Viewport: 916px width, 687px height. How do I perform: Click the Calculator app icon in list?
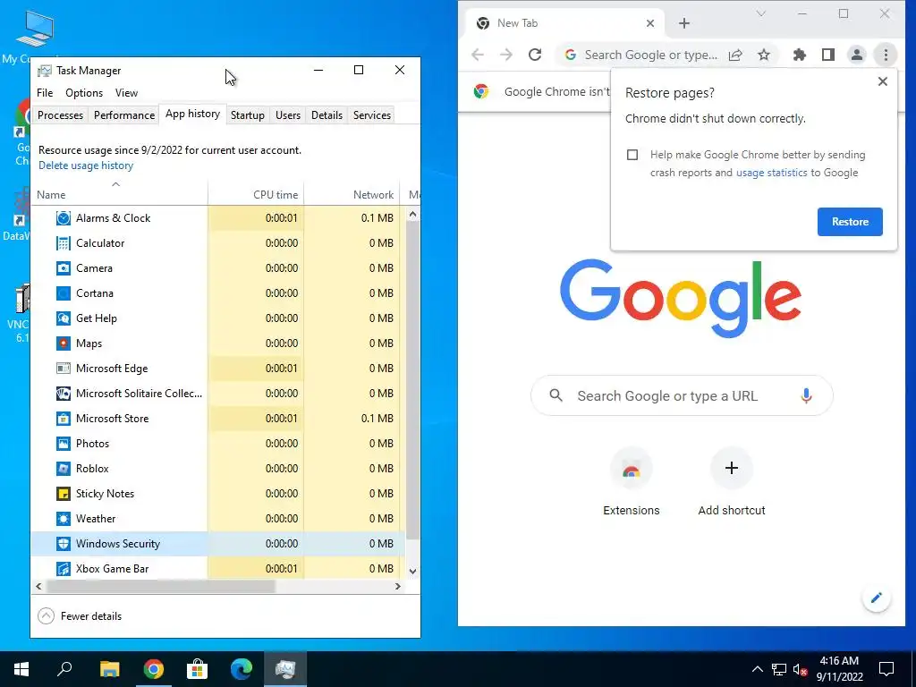point(64,243)
